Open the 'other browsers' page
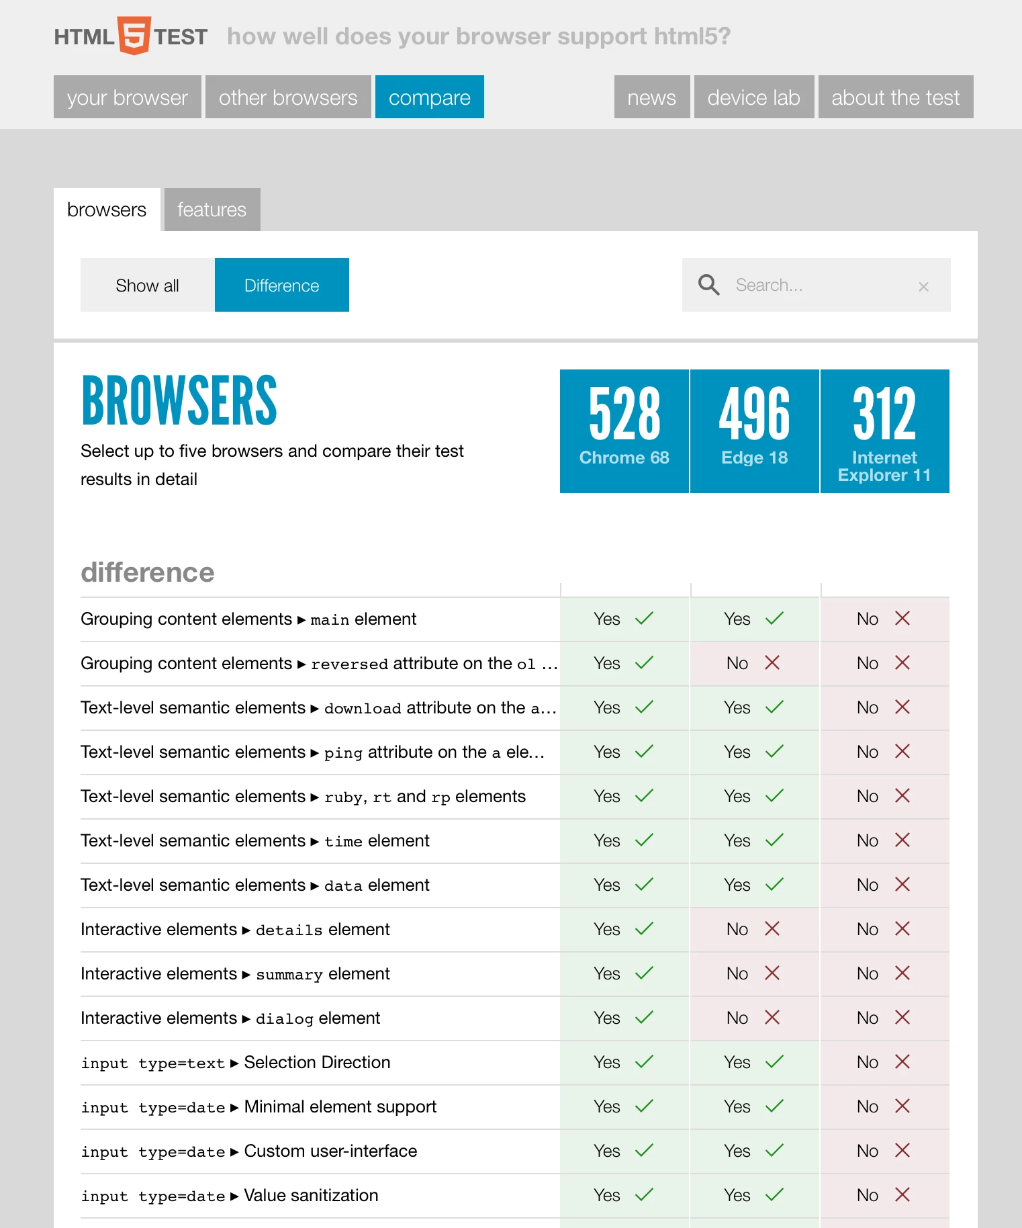Screen dimensions: 1022x1228 tap(288, 97)
